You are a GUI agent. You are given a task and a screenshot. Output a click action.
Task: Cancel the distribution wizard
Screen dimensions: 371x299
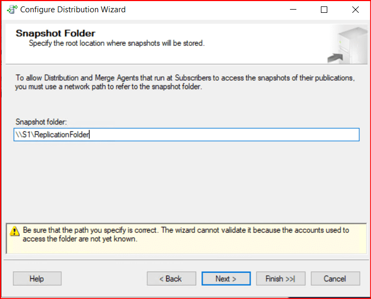tap(335, 279)
